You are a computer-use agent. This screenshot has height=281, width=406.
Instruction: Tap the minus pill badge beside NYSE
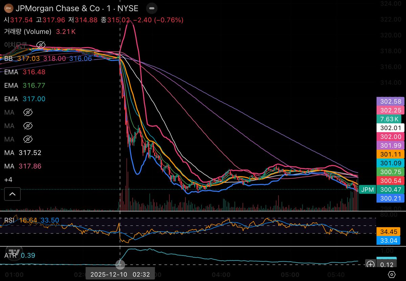point(153,8)
